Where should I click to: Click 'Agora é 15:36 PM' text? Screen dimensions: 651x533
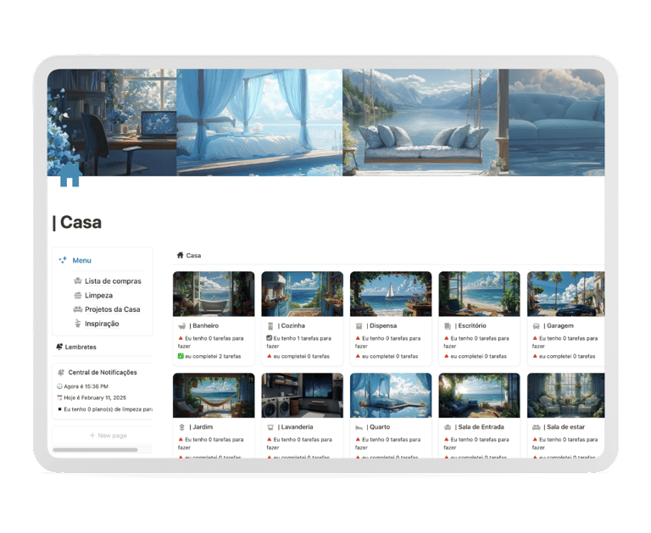pyautogui.click(x=86, y=386)
